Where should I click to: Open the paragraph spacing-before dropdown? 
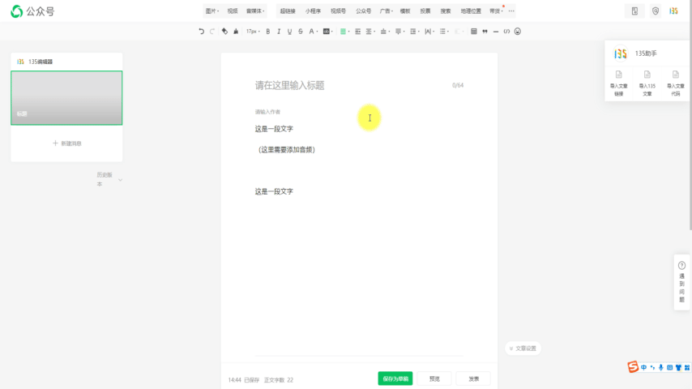click(383, 32)
